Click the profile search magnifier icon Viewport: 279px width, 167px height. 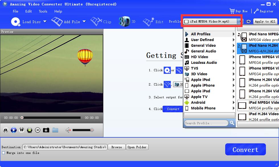pyautogui.click(x=232, y=123)
